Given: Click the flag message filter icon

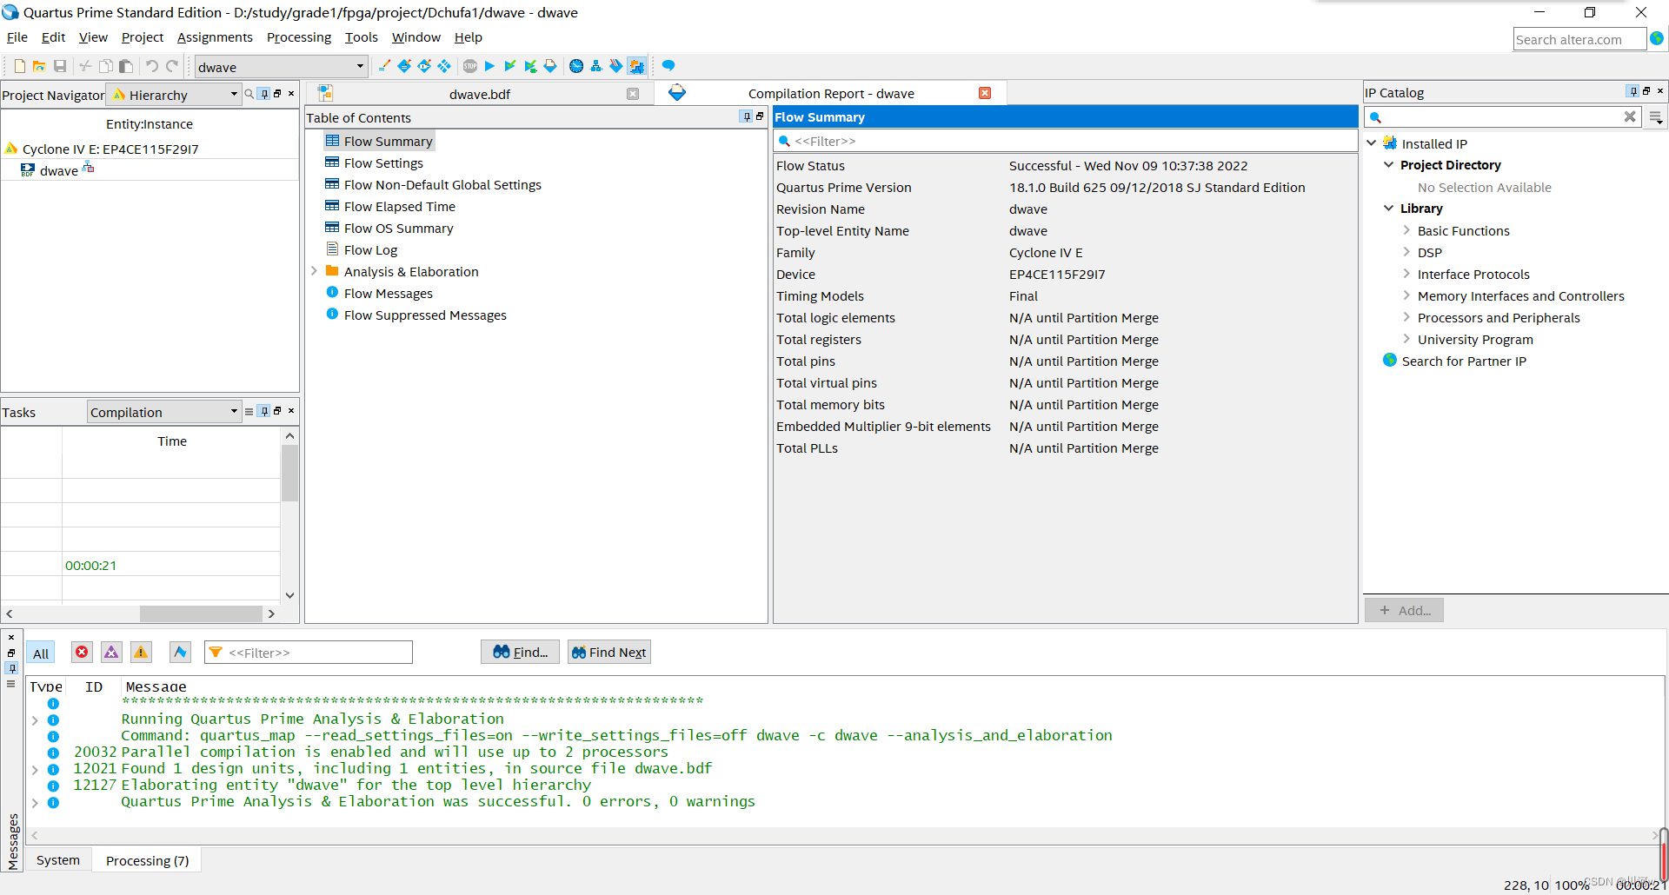Looking at the screenshot, I should click(x=180, y=652).
